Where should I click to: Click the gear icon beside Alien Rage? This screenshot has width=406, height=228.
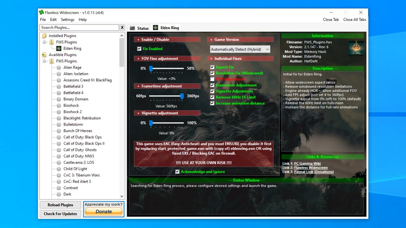[x=59, y=68]
